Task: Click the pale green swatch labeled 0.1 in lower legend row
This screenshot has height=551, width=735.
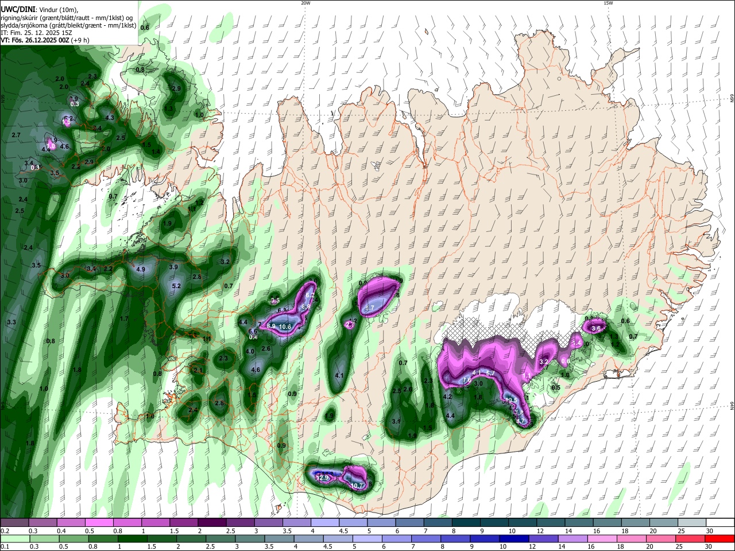Action: pos(15,539)
